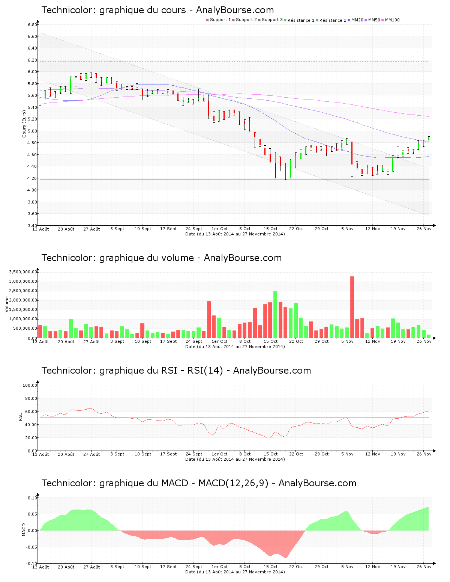Click the date range caption under the volume chart
The height and width of the screenshot is (582, 450).
[235, 347]
